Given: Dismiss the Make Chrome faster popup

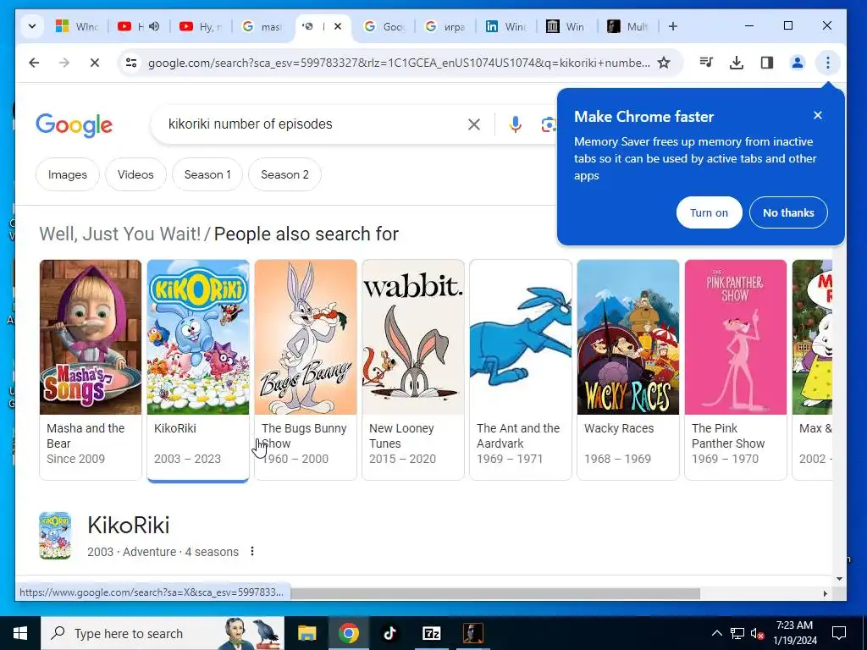Looking at the screenshot, I should click(x=818, y=115).
